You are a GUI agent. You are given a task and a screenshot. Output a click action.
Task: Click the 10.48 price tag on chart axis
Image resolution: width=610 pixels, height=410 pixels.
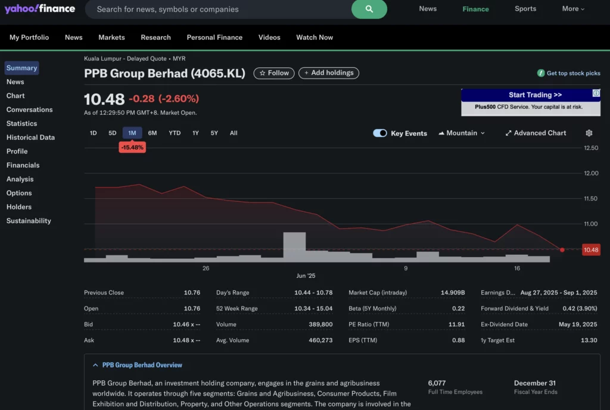[590, 250]
